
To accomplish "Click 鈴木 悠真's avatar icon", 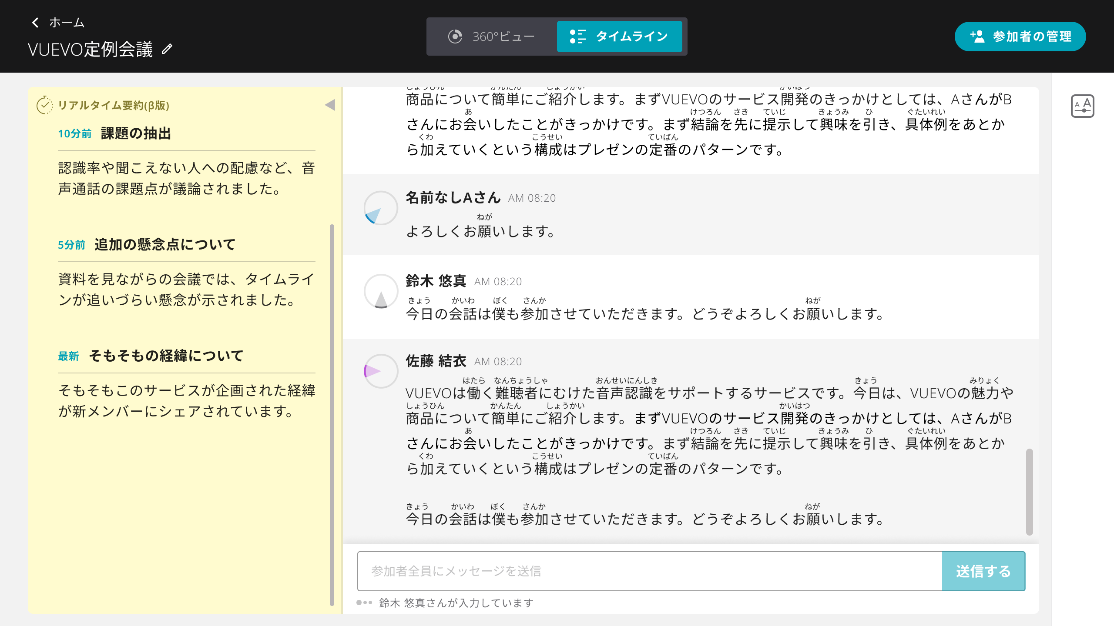I will coord(381,291).
